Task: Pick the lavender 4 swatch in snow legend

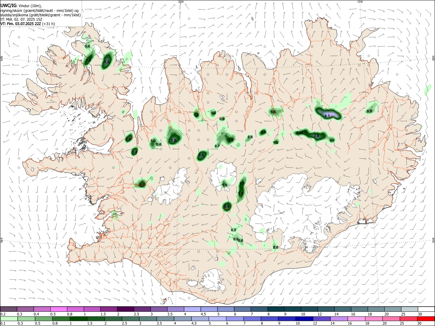Action: pyautogui.click(x=192, y=309)
